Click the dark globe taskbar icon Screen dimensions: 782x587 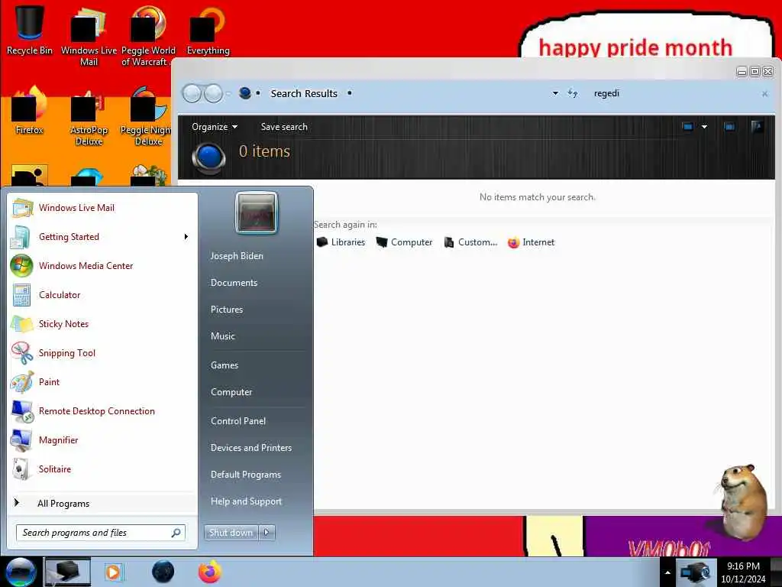(163, 572)
